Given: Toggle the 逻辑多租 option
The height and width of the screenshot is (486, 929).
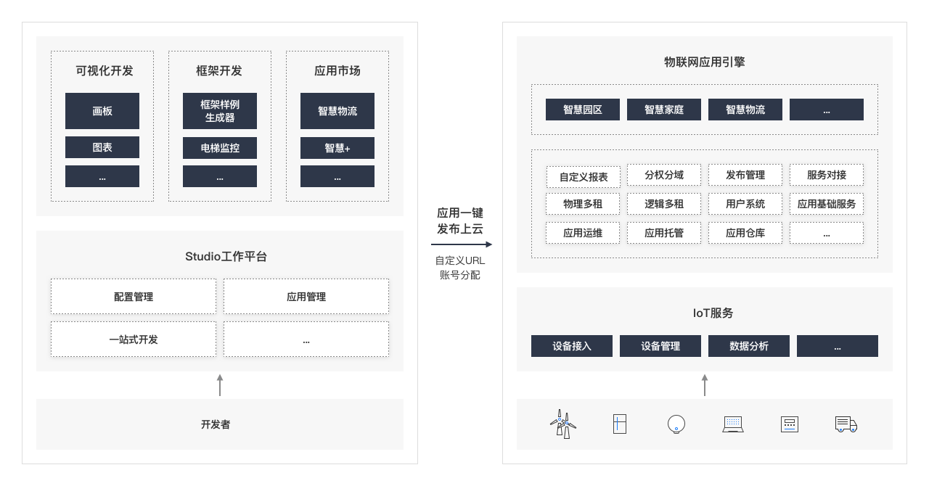Looking at the screenshot, I should [x=664, y=204].
